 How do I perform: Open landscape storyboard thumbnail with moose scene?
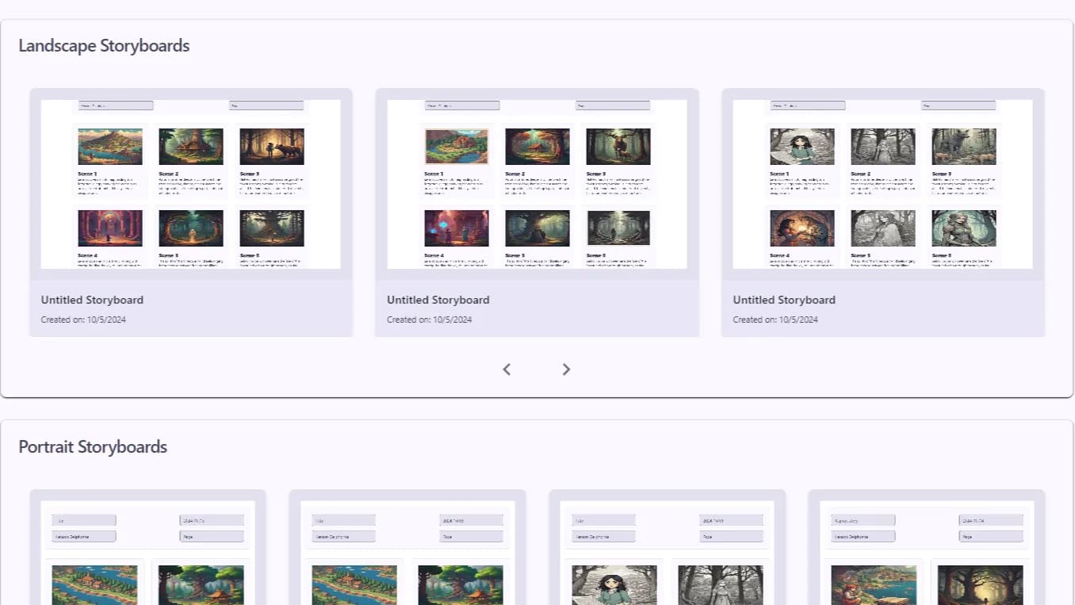coord(537,184)
